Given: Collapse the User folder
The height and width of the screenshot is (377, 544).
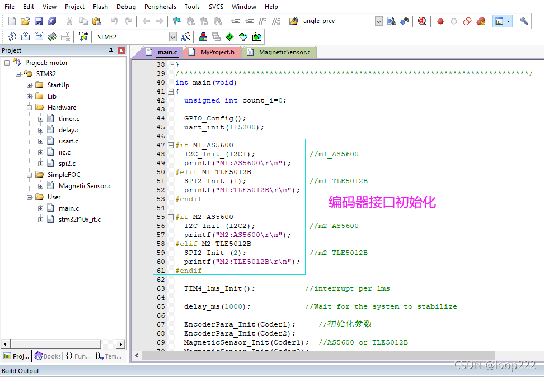Looking at the screenshot, I should (x=30, y=197).
